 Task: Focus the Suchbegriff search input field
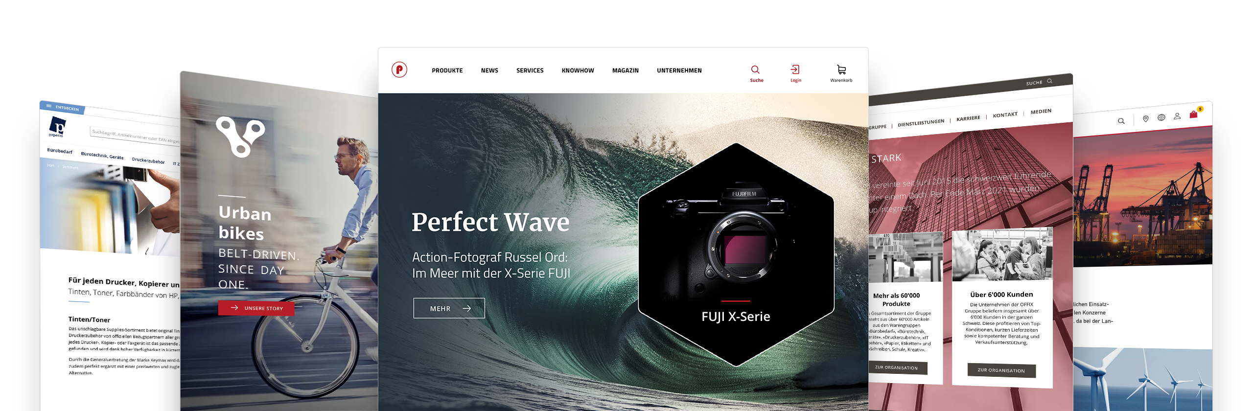[x=136, y=136]
